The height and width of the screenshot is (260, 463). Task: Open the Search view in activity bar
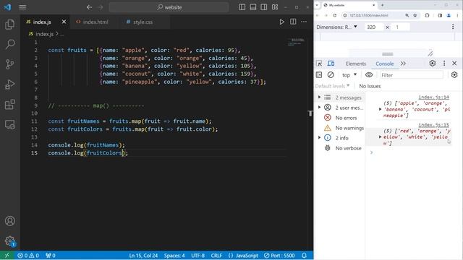(9, 44)
